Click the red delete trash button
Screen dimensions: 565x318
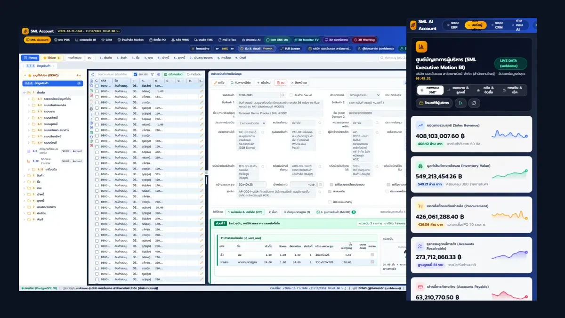coord(281,82)
